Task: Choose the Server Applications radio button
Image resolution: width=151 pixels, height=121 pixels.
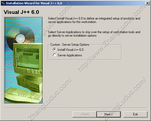Action: tap(55, 55)
